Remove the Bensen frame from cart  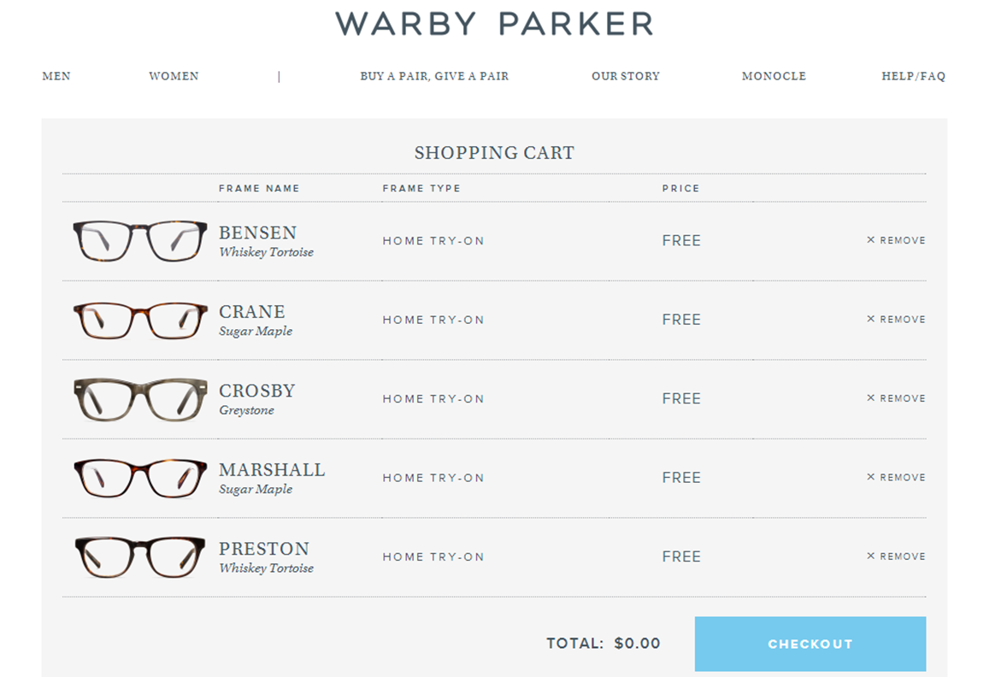click(x=896, y=240)
